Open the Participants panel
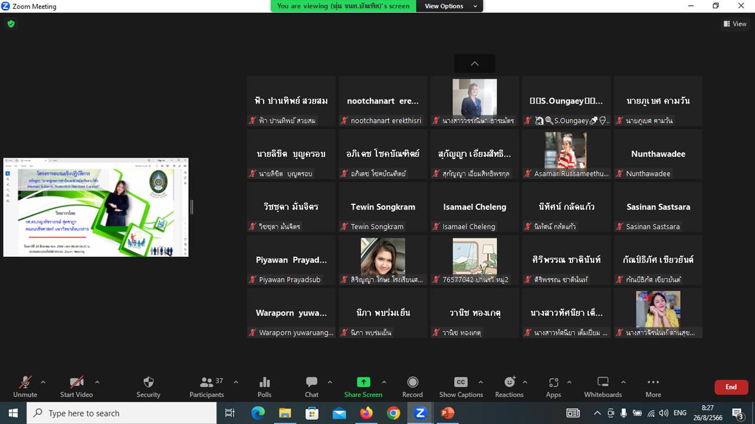755x424 pixels. coord(206,386)
